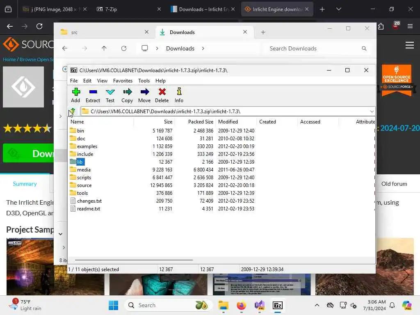Image resolution: width=420 pixels, height=315 pixels.
Task: Open SourceForge site hamburger menu
Action: [410, 45]
